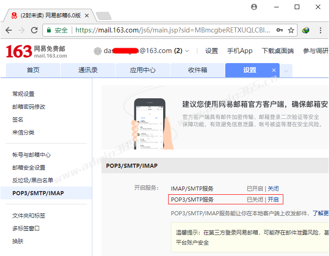The image size is (329, 256).
Task: Open Chrome three-dot menu
Action: click(x=320, y=30)
